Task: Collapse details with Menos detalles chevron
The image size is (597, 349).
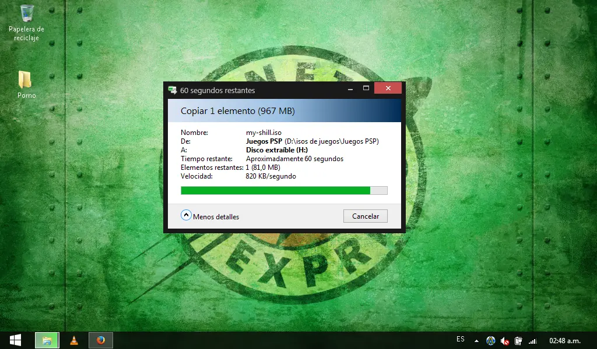Action: 186,215
